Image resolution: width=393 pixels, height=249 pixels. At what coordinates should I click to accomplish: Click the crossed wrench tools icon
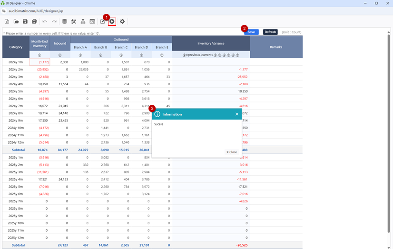[74, 21]
